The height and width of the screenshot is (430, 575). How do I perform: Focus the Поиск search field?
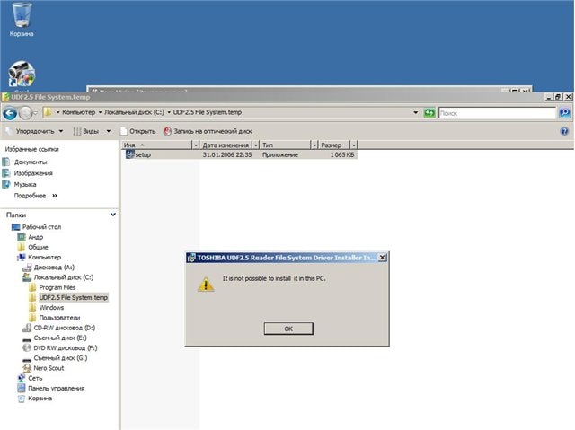(x=497, y=113)
